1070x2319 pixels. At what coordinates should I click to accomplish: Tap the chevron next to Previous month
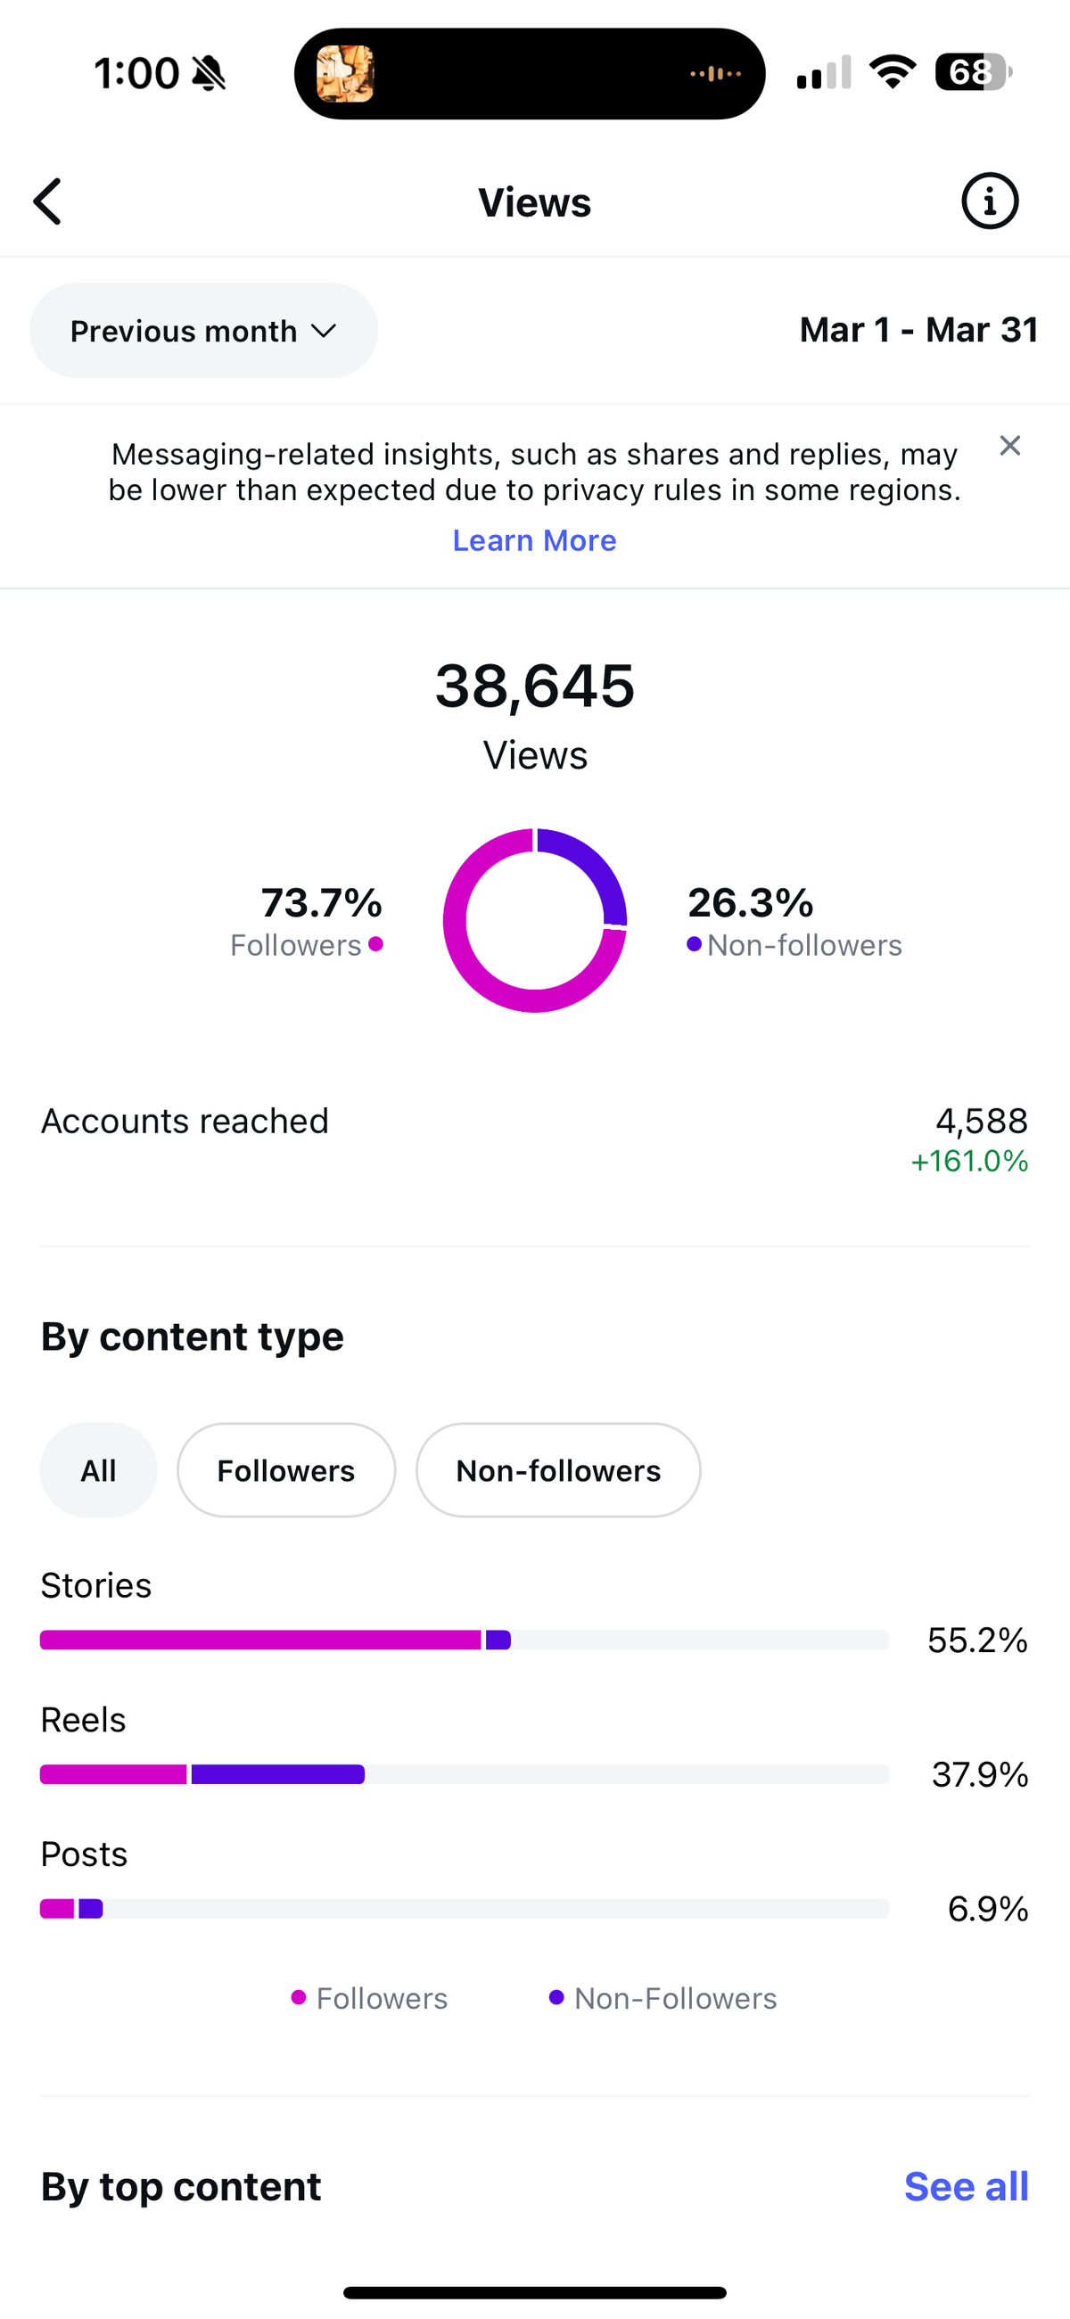[x=324, y=332]
